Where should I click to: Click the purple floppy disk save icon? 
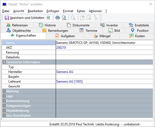click(x=7, y=18)
